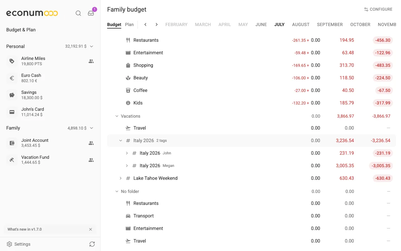Jump to the SEPTEMBER month

point(330,24)
